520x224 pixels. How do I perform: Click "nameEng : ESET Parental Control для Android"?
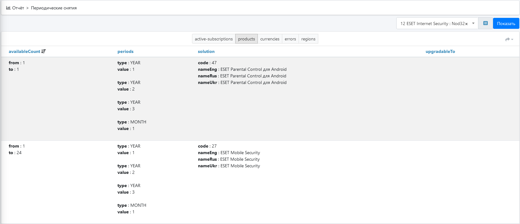tap(242, 69)
